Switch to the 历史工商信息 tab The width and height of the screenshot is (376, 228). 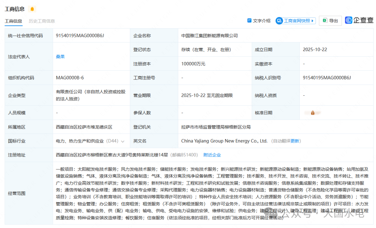click(x=42, y=21)
